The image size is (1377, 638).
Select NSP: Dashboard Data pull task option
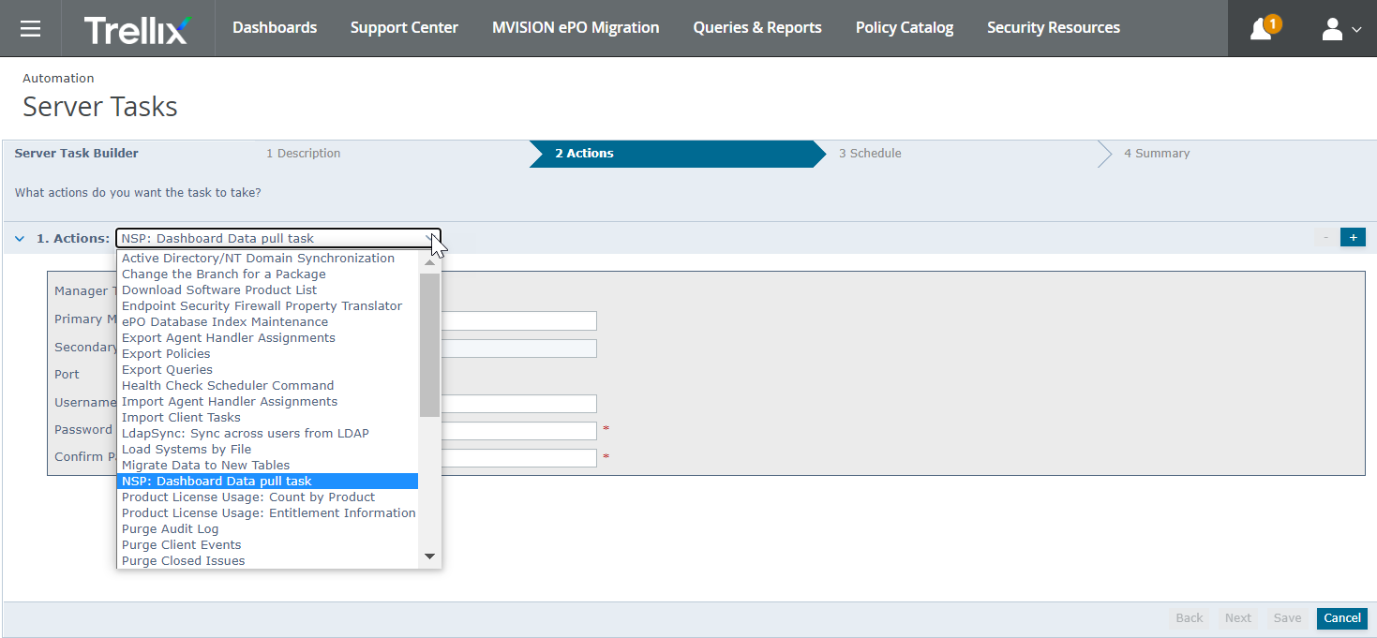coord(268,482)
